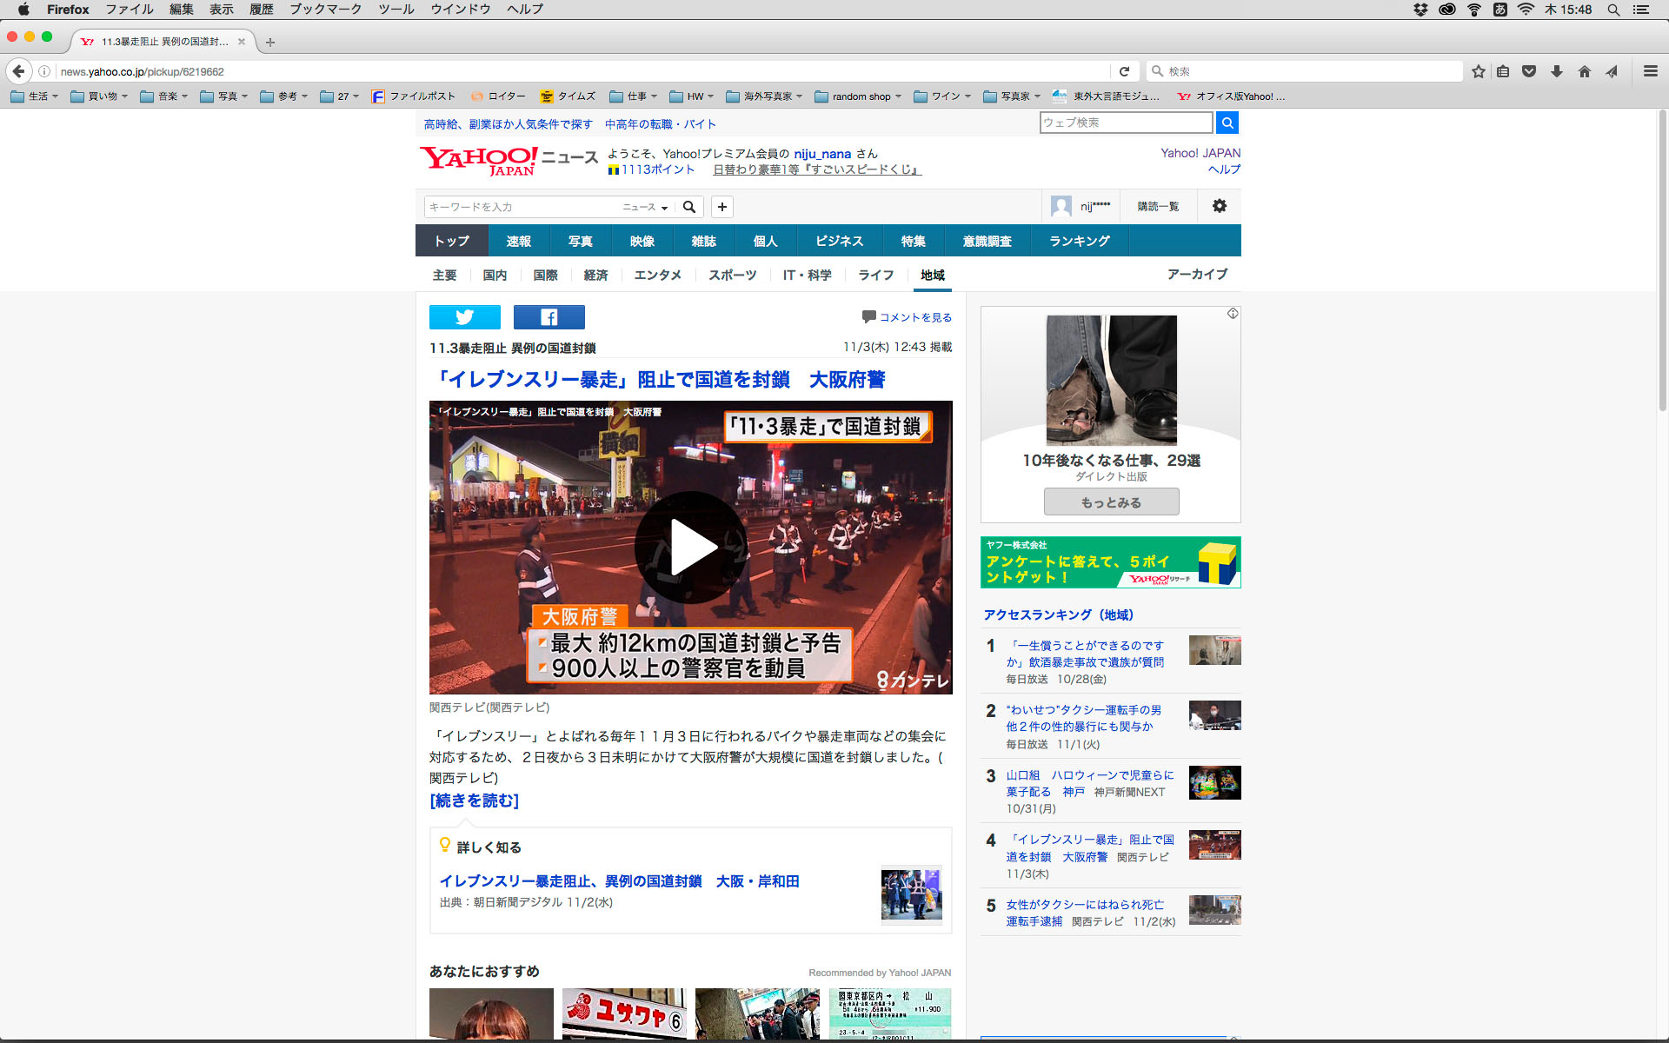The width and height of the screenshot is (1669, 1043).
Task: Switch to 速報 news tab
Action: tap(518, 241)
